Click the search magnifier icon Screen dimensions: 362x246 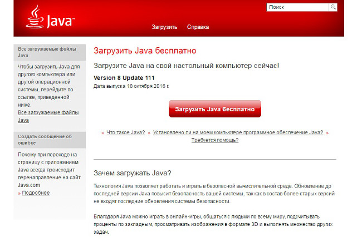(333, 7)
